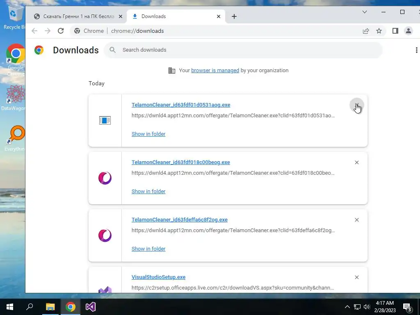The width and height of the screenshot is (420, 315).
Task: Show in folder for TelamonCleaner_id63fdf018c00beog.exe
Action: 148,191
